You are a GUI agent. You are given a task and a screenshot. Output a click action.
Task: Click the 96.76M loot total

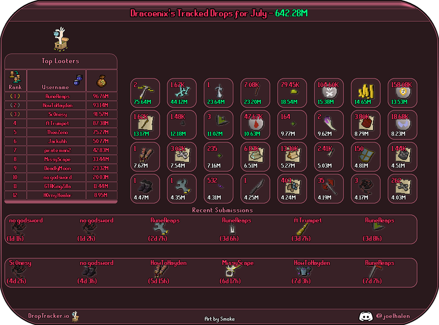[101, 96]
